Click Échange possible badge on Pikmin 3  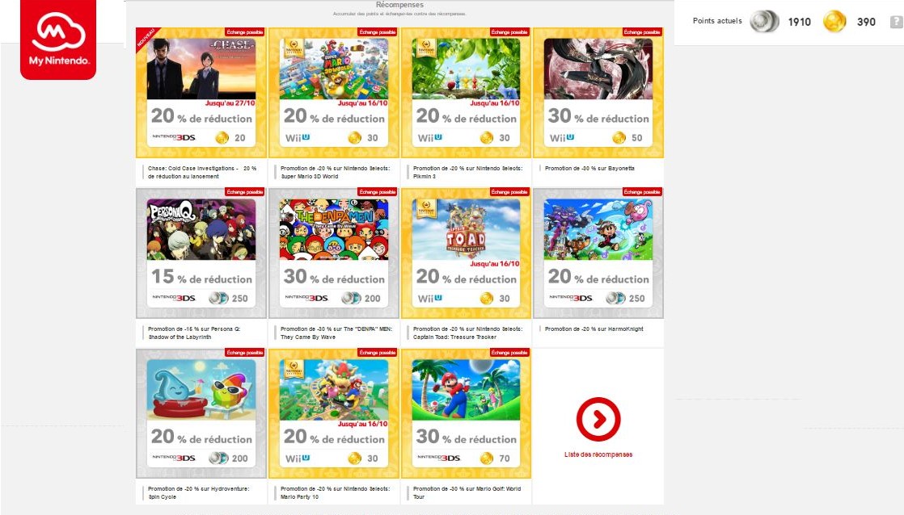(x=509, y=31)
